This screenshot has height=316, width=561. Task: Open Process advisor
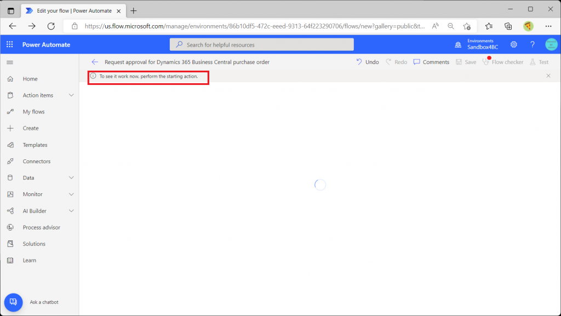pyautogui.click(x=42, y=227)
